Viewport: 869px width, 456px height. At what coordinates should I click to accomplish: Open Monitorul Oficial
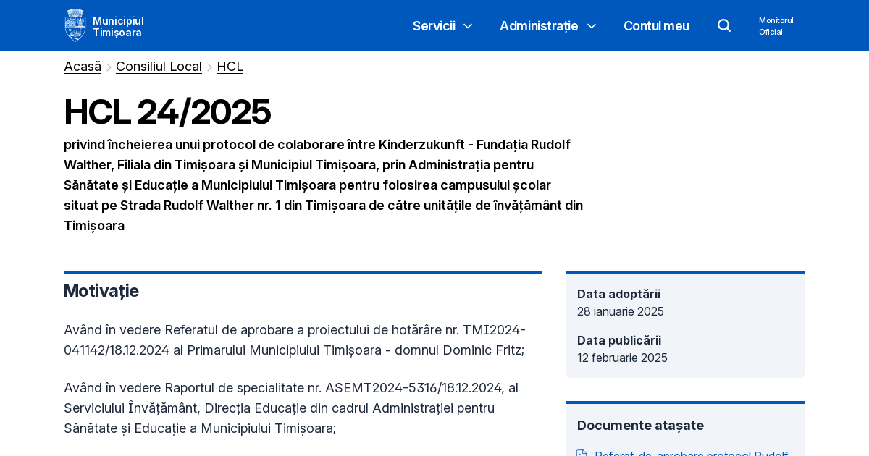tap(776, 26)
